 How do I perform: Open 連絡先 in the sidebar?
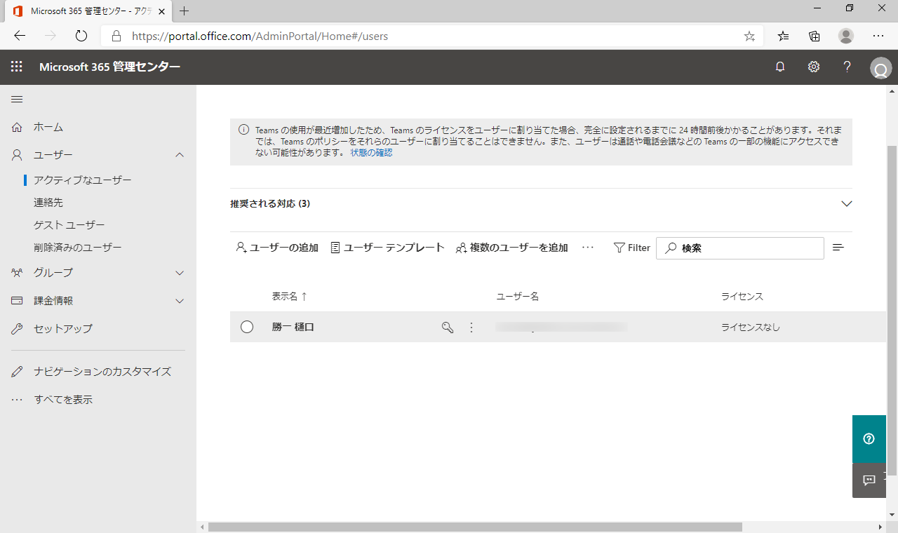point(48,203)
